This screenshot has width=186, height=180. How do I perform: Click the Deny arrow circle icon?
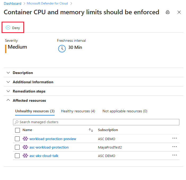pos(8,27)
